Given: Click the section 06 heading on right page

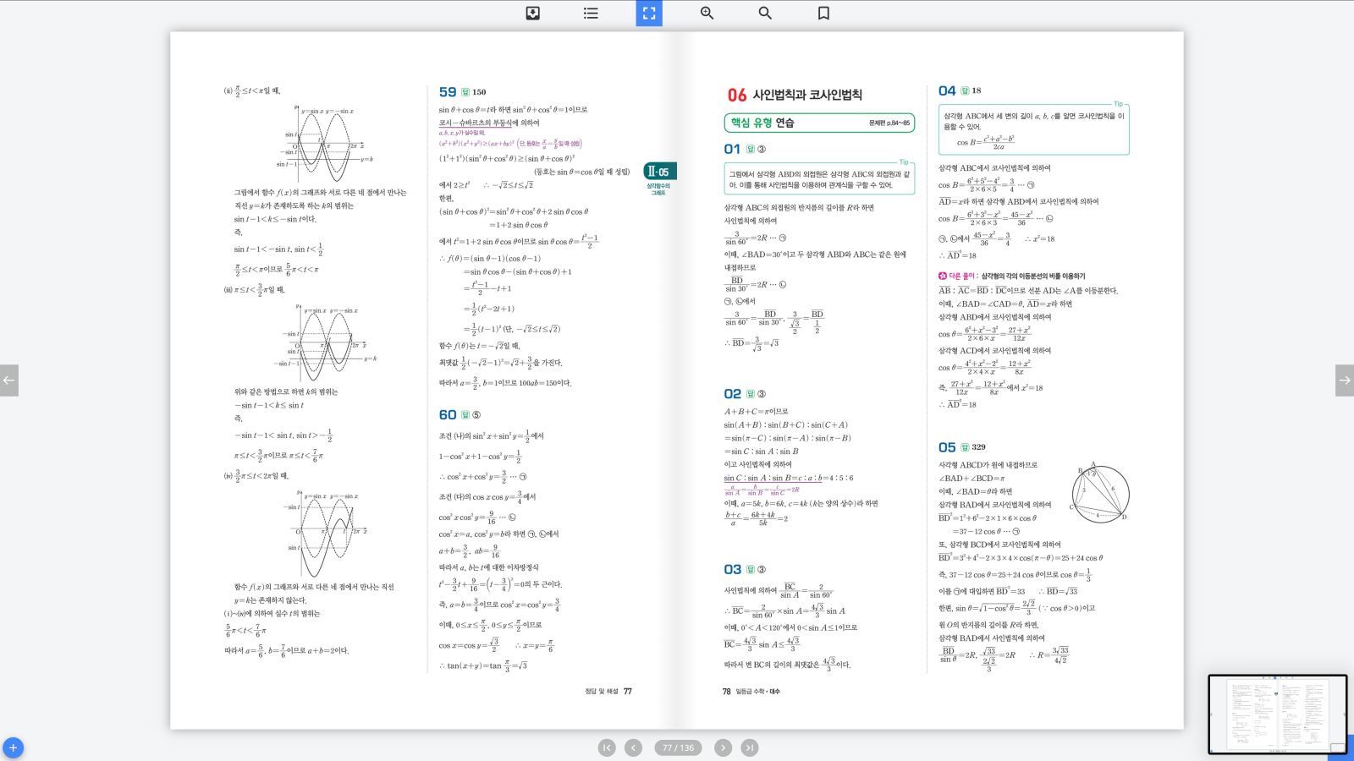Looking at the screenshot, I should 795,95.
